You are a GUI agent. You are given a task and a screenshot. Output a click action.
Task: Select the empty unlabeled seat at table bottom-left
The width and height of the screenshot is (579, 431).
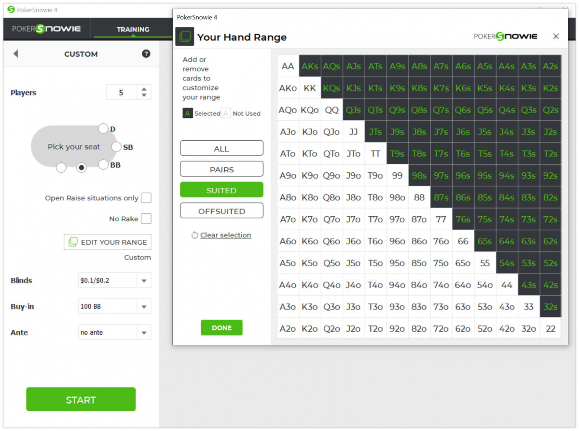61,167
